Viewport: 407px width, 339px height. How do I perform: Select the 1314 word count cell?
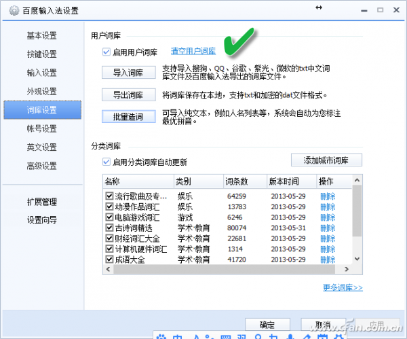pyautogui.click(x=235, y=249)
